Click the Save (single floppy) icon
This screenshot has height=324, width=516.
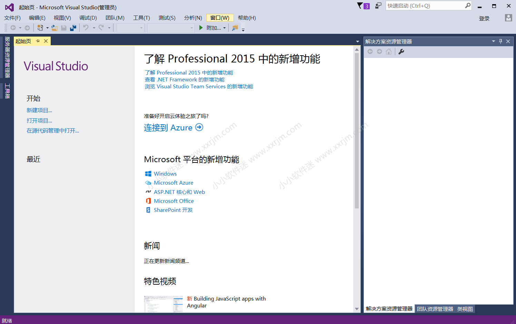pos(64,28)
